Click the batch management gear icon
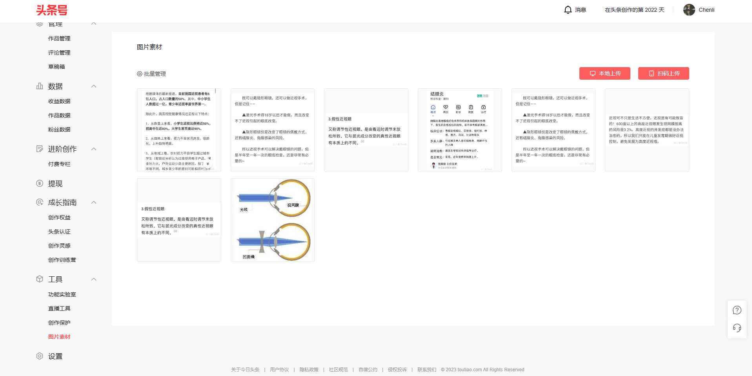This screenshot has height=376, width=752. click(139, 74)
